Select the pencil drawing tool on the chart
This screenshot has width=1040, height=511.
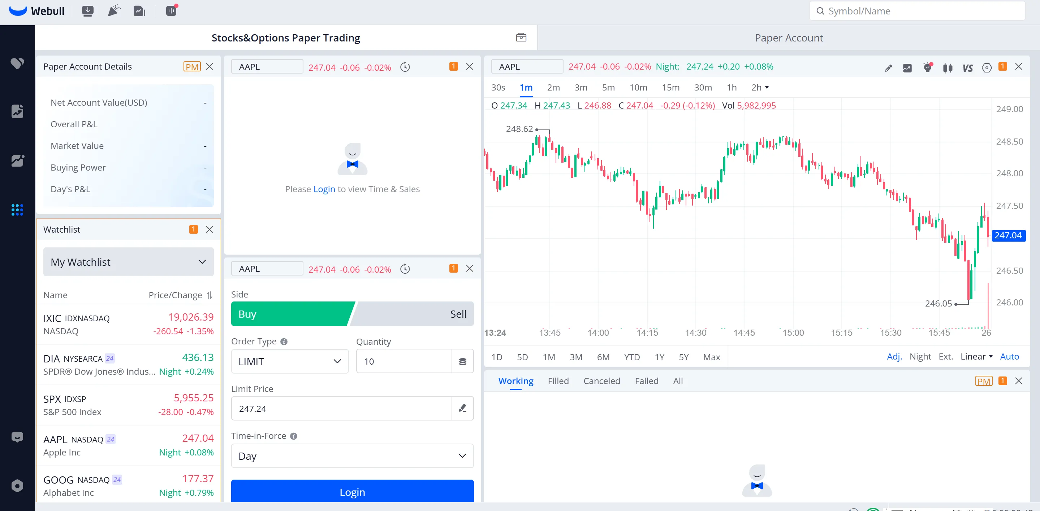tap(888, 68)
